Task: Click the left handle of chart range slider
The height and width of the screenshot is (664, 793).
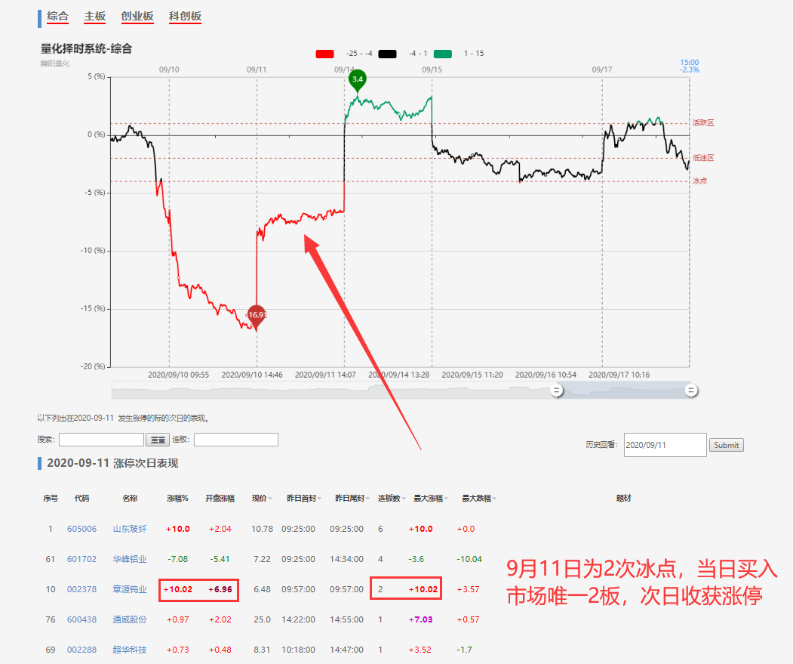Action: point(557,390)
